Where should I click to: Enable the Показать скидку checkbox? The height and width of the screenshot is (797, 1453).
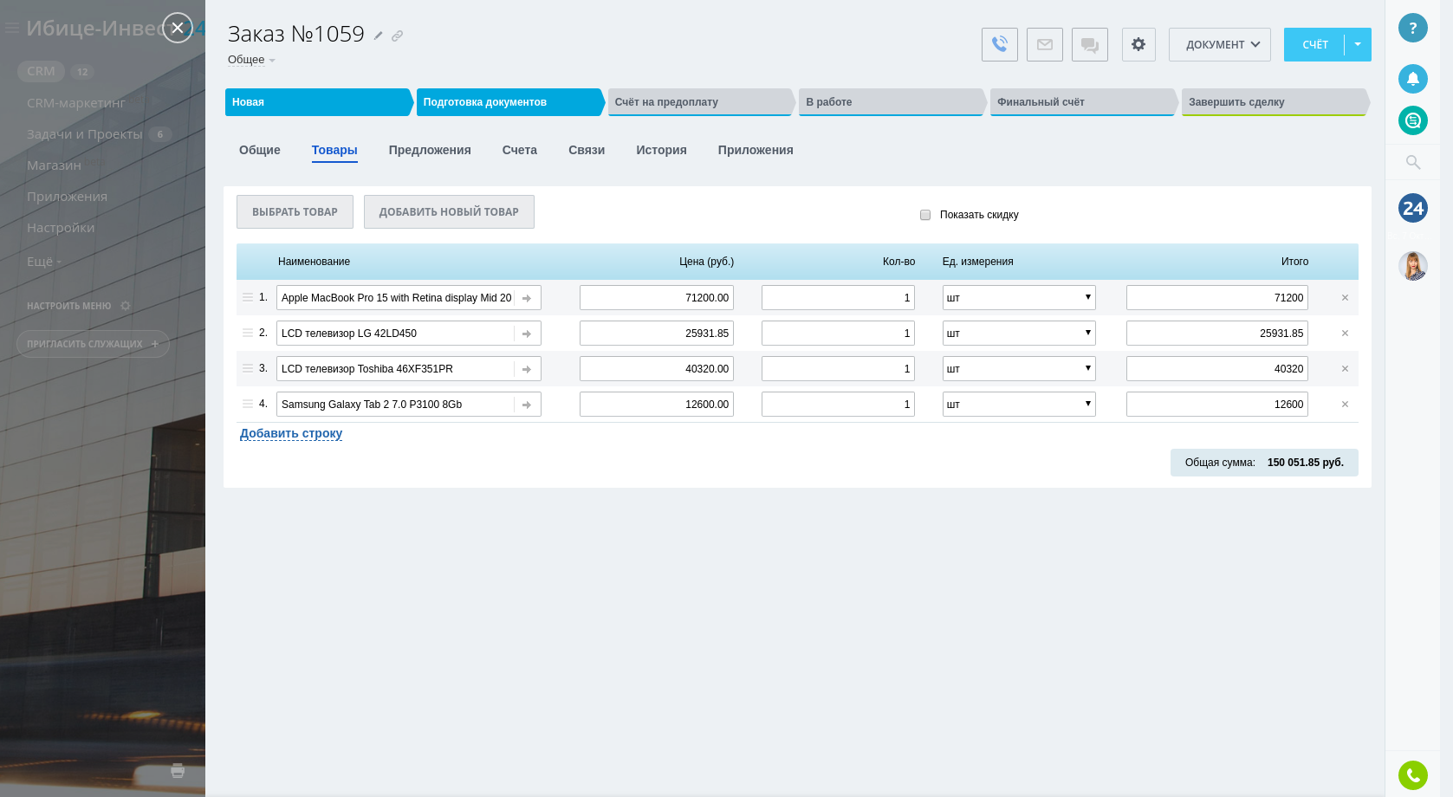(925, 215)
